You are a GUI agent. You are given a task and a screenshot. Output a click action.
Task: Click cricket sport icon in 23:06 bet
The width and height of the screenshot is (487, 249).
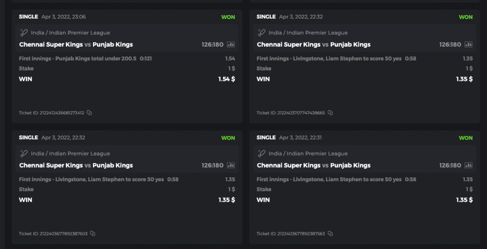tap(23, 33)
